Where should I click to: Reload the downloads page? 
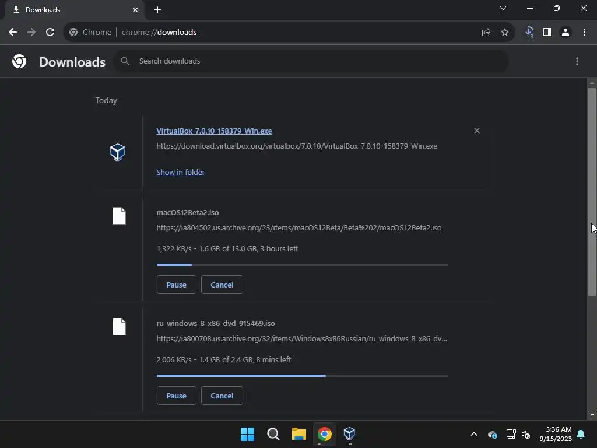50,33
